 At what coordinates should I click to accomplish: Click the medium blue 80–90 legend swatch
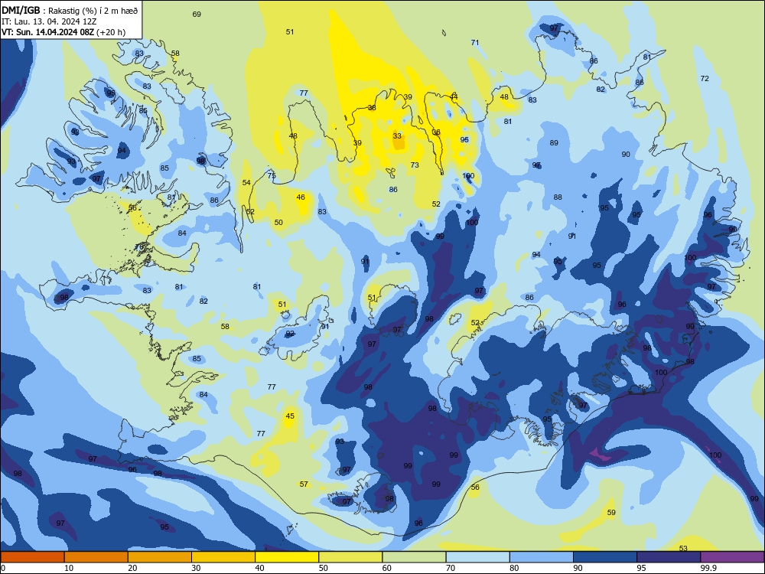[542, 557]
